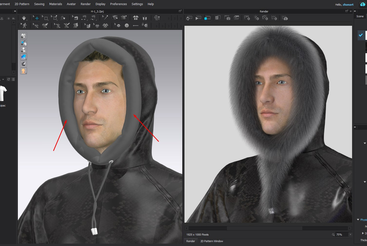
Task: Open the render zoom 75% dropdown
Action: click(350, 235)
